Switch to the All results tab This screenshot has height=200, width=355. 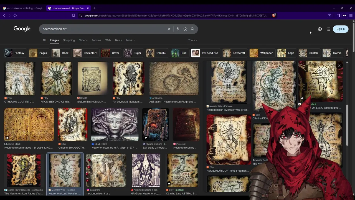44,40
